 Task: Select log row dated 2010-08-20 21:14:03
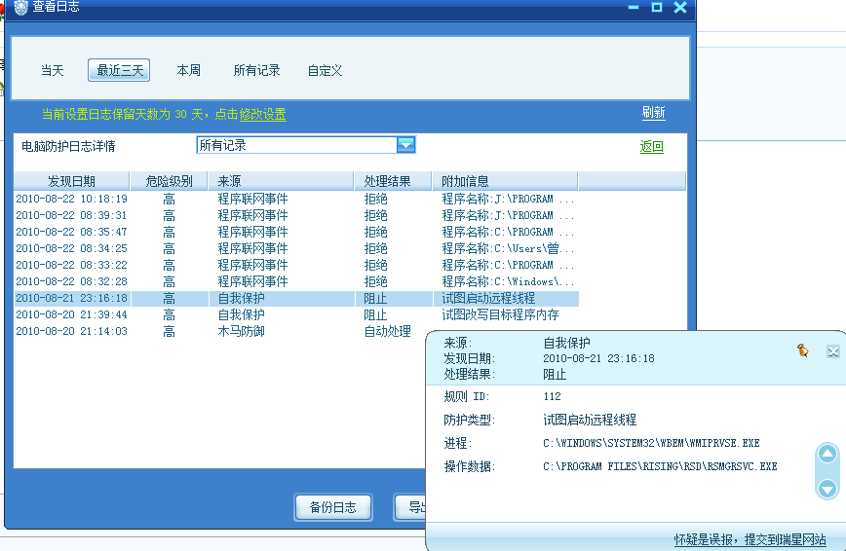[x=221, y=331]
